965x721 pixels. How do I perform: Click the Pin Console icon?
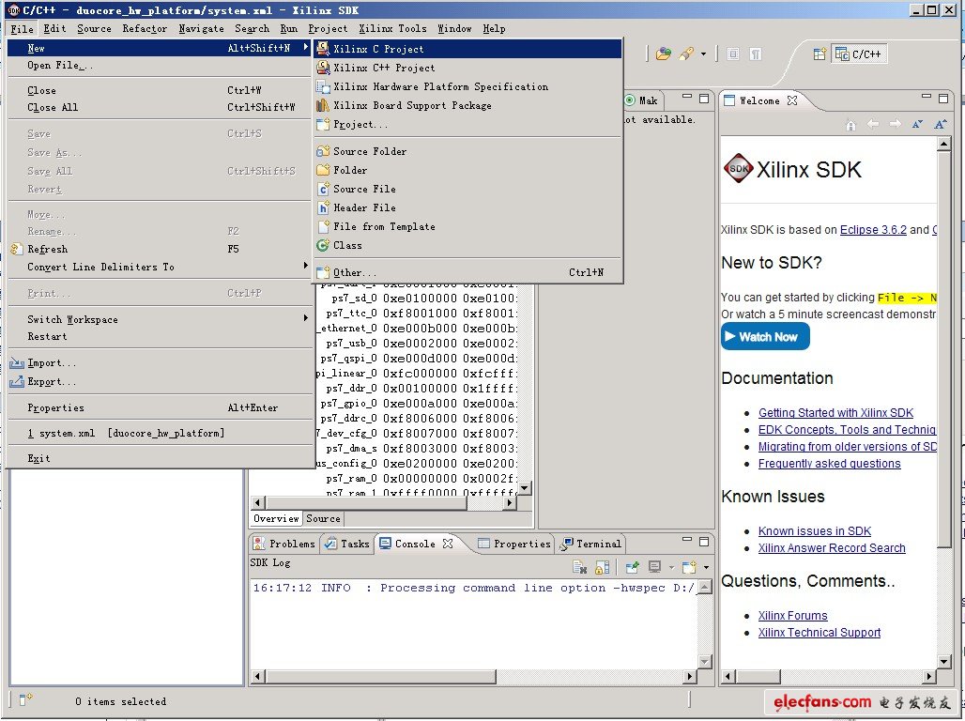[x=632, y=567]
